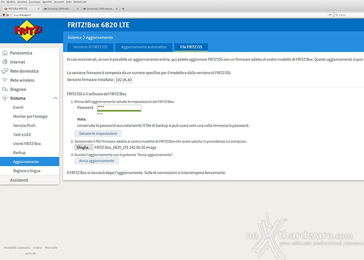Select highlighted Aggiornamento submenu item
The width and height of the screenshot is (364, 260).
click(30, 162)
